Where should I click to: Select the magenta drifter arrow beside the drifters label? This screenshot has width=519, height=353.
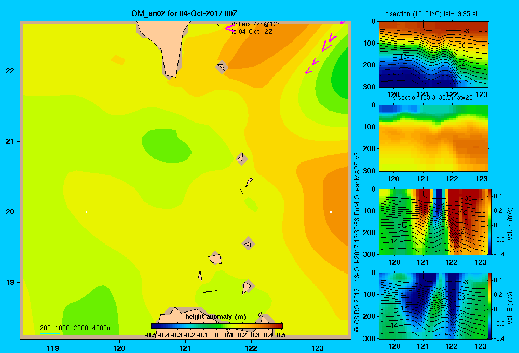click(229, 29)
